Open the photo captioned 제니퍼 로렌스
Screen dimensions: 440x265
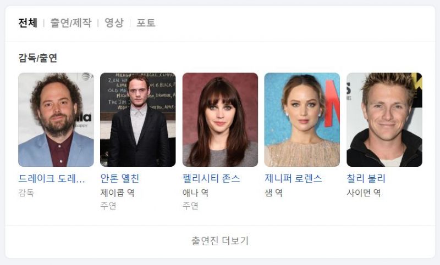302,120
